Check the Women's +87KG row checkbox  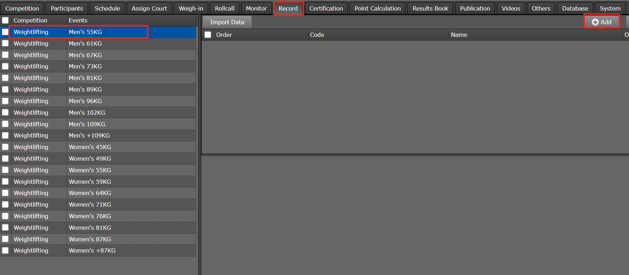5,250
